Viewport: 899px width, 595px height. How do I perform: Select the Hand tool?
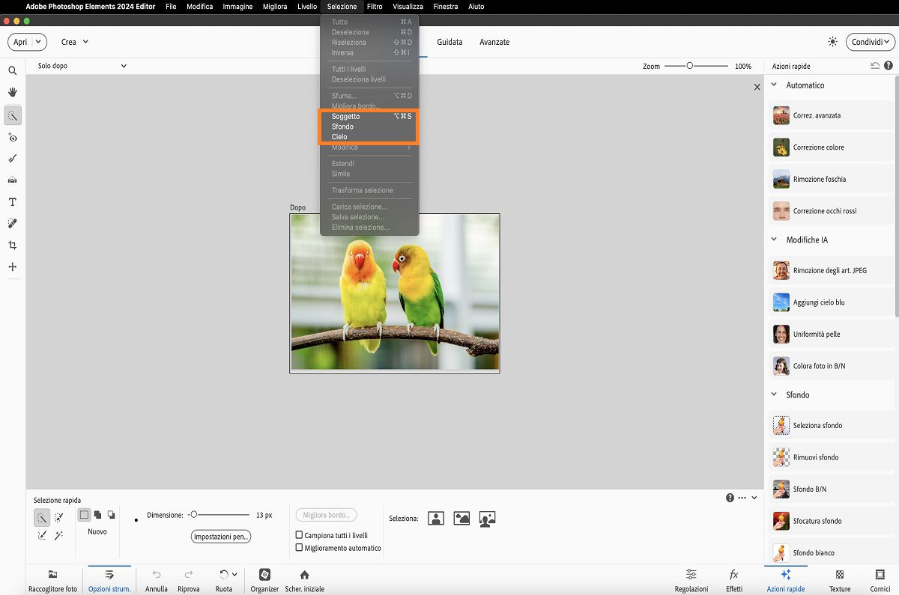pos(13,92)
